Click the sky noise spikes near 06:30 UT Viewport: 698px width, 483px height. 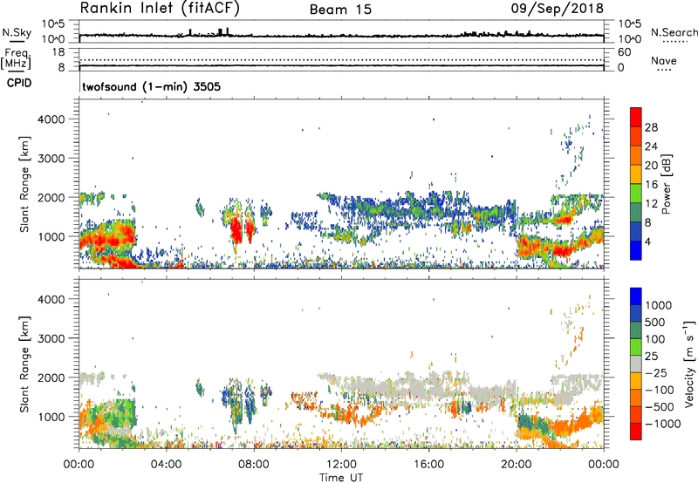222,32
